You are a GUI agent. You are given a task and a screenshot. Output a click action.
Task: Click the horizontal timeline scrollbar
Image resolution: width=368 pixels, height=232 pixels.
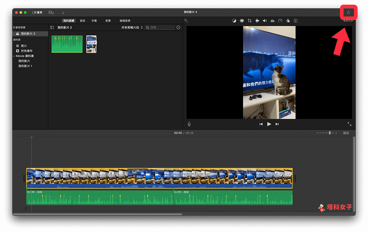coord(97,214)
